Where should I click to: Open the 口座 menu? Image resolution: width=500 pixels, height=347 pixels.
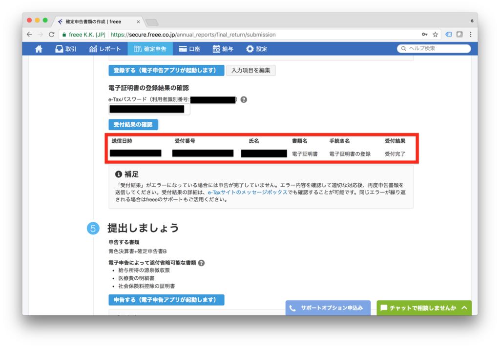coord(189,49)
